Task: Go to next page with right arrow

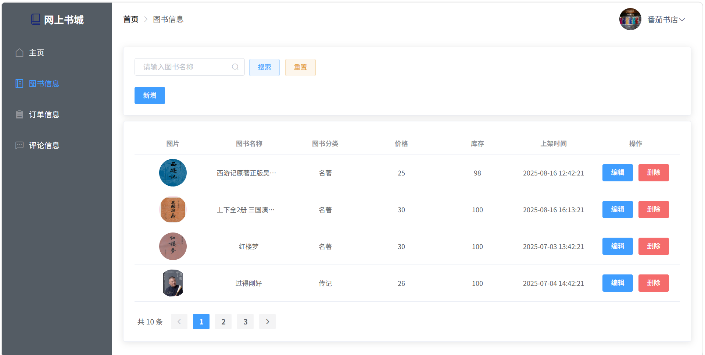Action: tap(268, 322)
